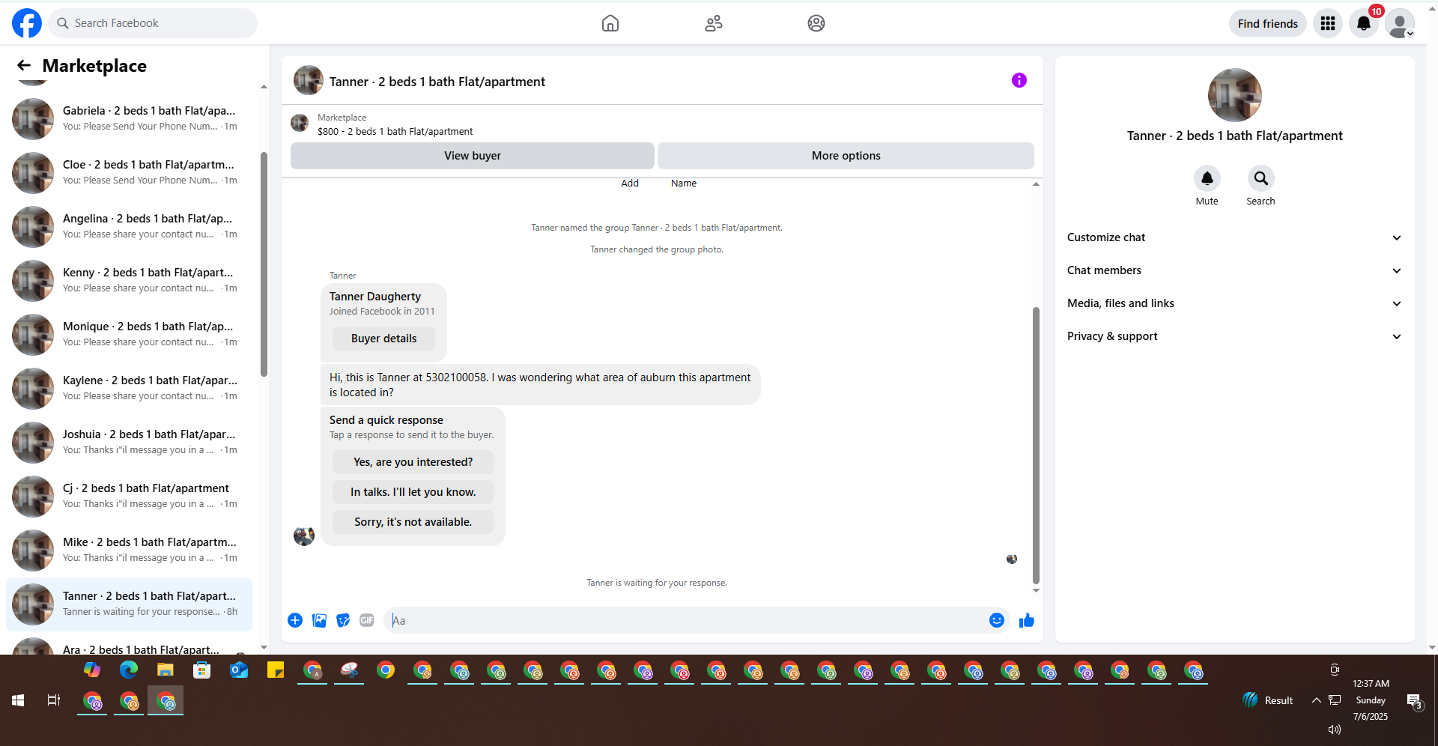Open File Explorer in the taskbar
The image size is (1438, 746).
[166, 670]
